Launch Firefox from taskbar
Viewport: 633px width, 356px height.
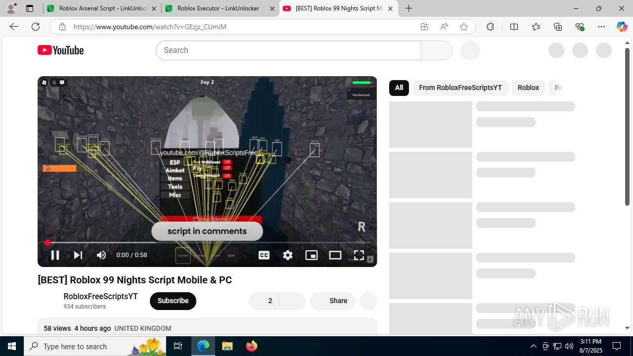pyautogui.click(x=251, y=346)
